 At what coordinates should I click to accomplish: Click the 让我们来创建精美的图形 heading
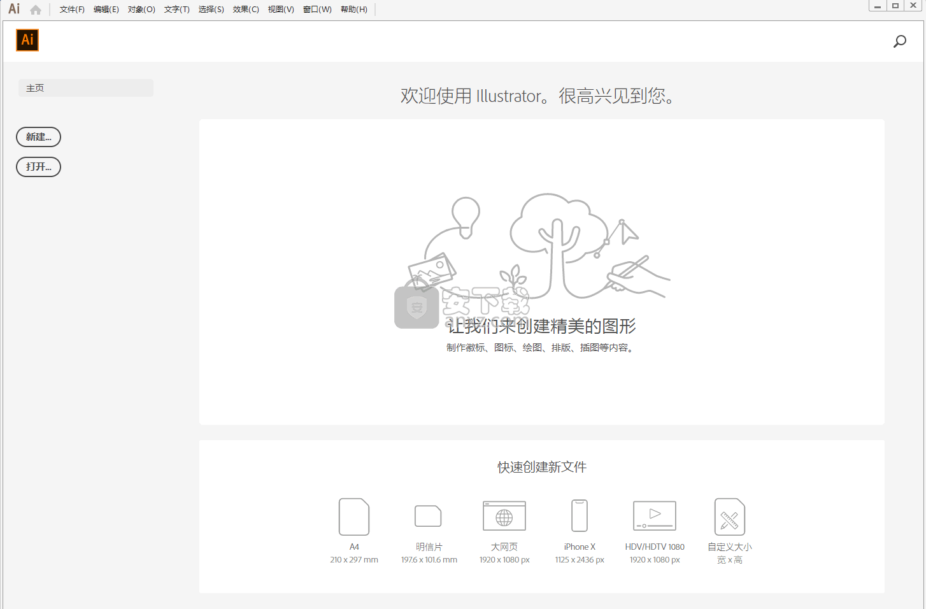pyautogui.click(x=542, y=326)
